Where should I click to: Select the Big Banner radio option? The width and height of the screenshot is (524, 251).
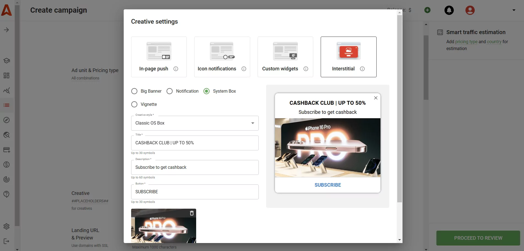click(134, 91)
